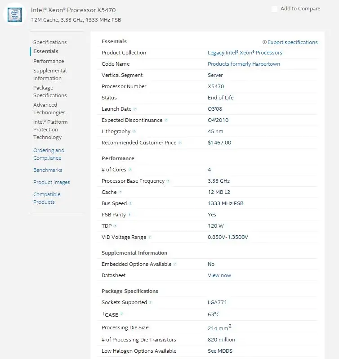The image size is (339, 359).
Task: Click the info icon next to Bus Speed
Action: coord(130,203)
